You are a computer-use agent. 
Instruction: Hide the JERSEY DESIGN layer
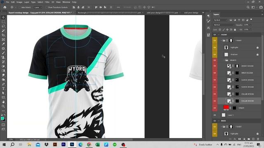pyautogui.click(x=214, y=66)
